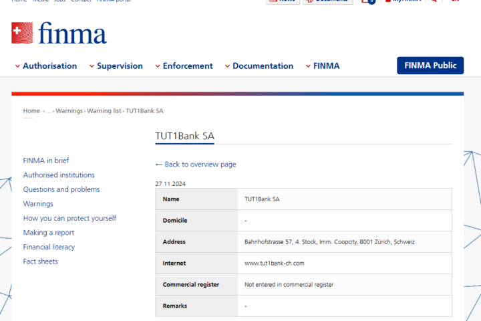The height and width of the screenshot is (321, 481).
Task: Click Not entered in commercial register
Action: click(x=289, y=284)
